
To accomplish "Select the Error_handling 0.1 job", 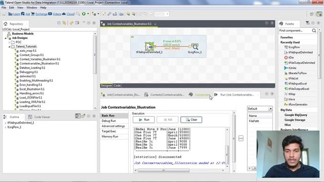I will point(30,85).
